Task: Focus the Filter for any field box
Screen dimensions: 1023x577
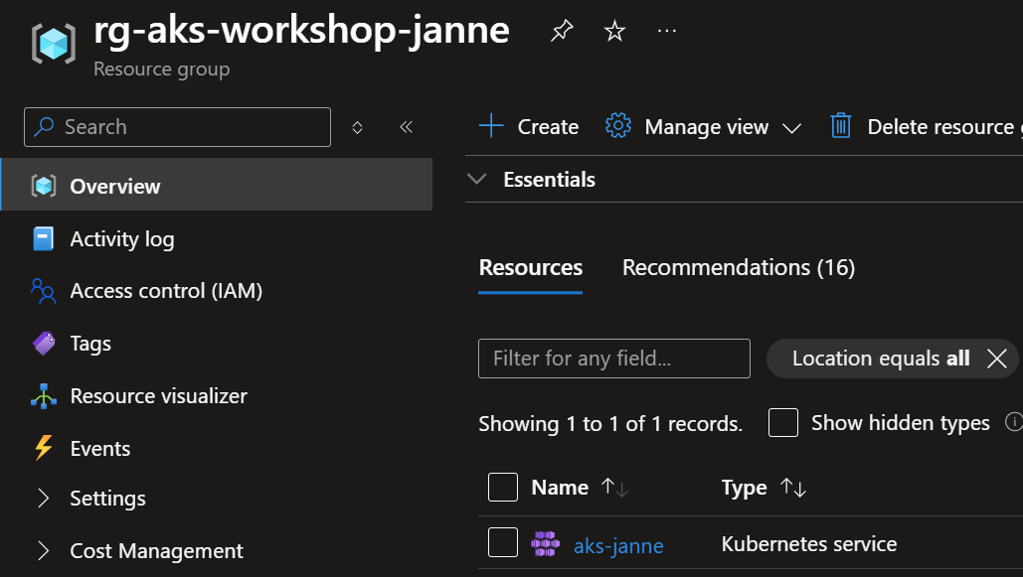Action: point(614,358)
